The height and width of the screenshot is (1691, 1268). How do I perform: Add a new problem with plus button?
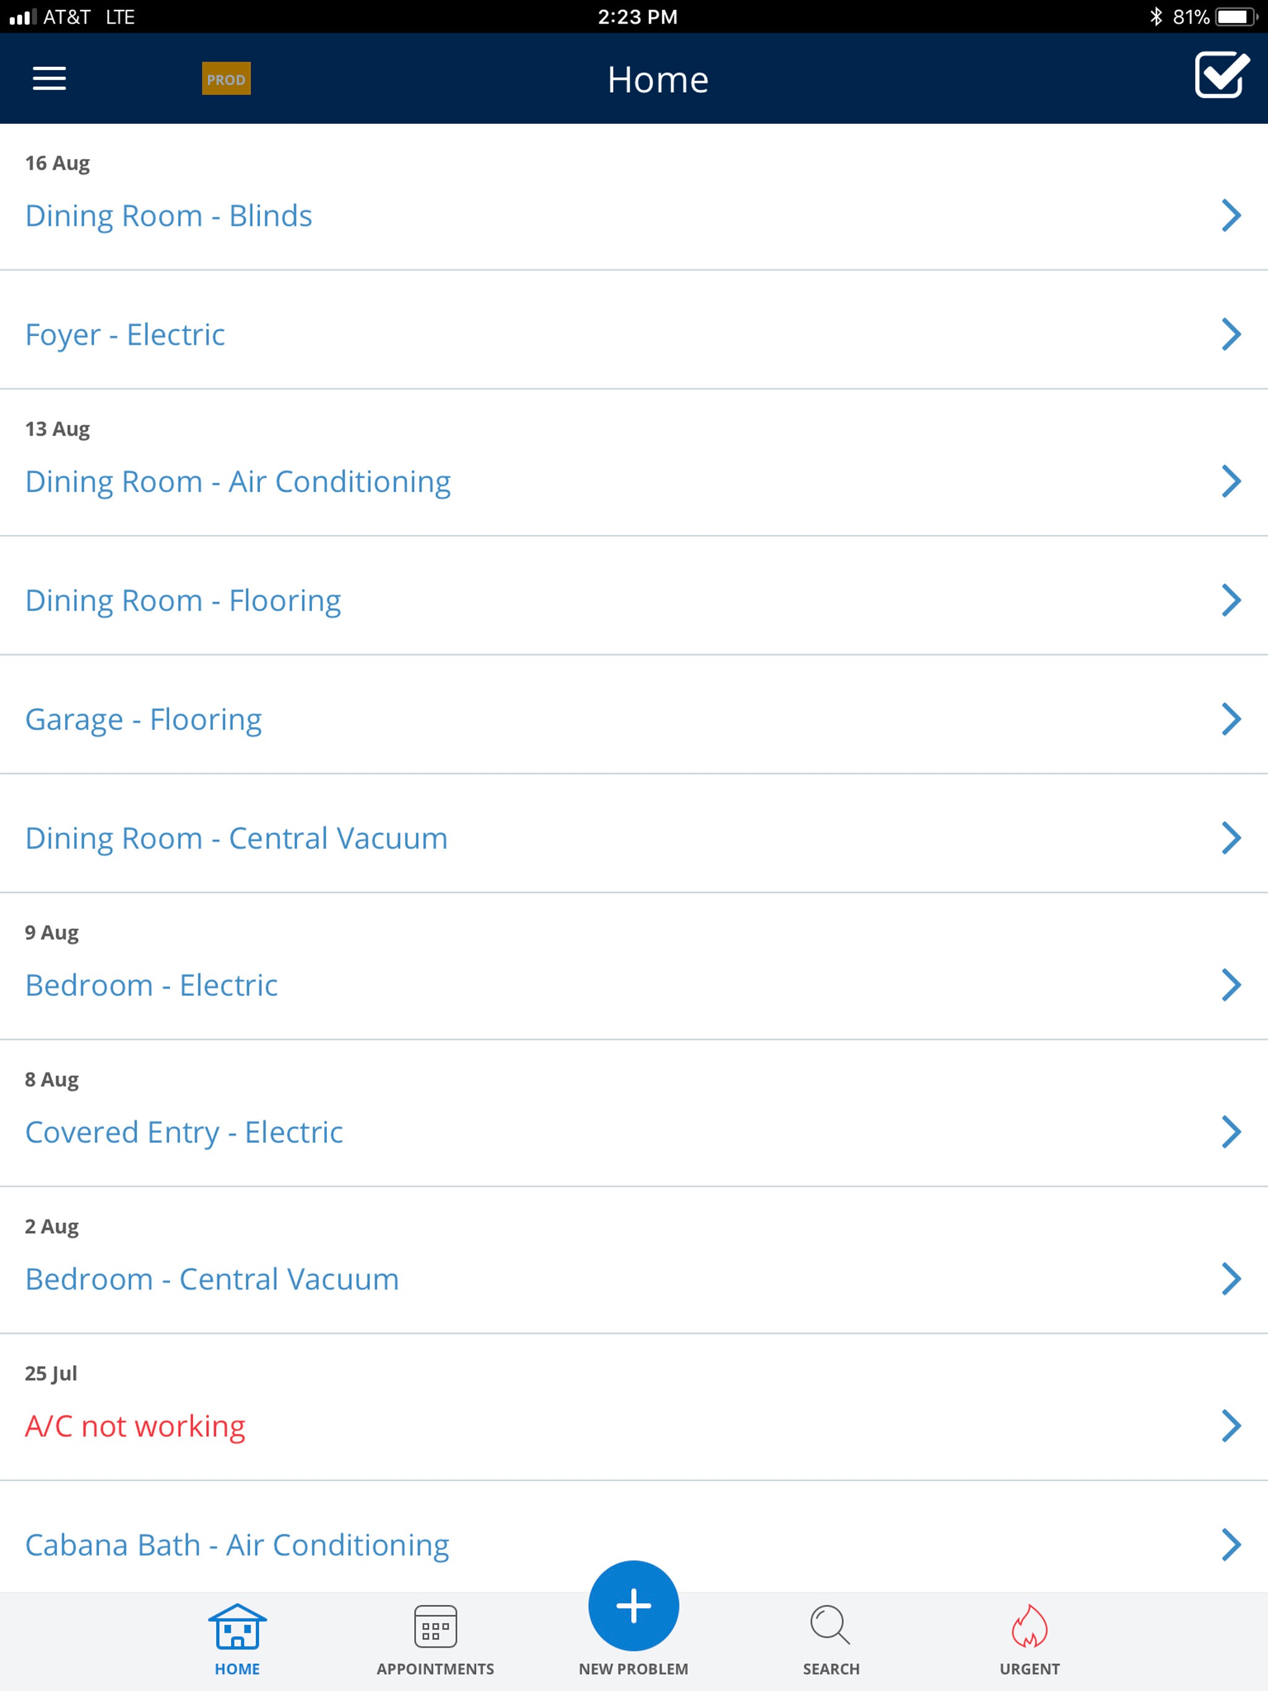[633, 1606]
